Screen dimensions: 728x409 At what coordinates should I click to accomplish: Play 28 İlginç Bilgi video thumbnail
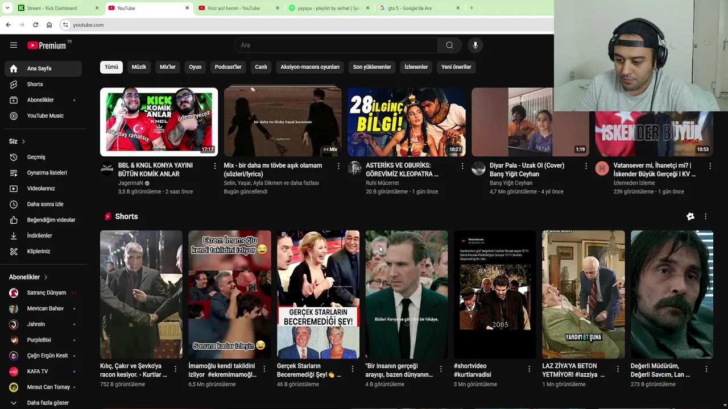point(407,122)
